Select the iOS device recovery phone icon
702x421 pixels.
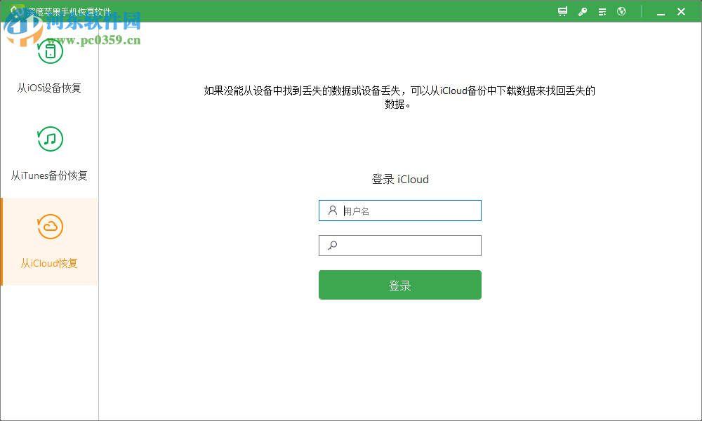coord(50,51)
